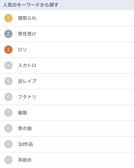The image size is (134, 168).
Task: Select the 男の娘 keyword
Action: [x=25, y=128]
